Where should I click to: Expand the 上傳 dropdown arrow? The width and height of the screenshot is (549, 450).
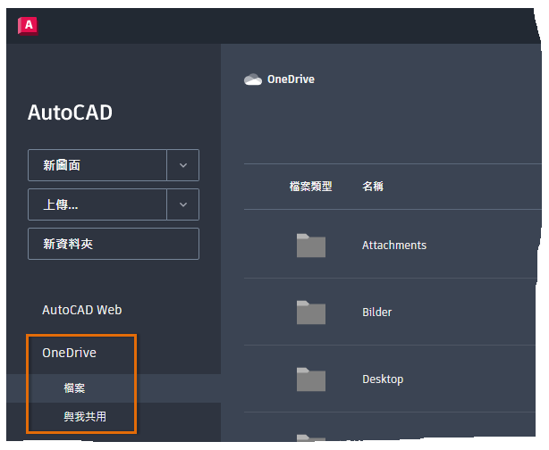pyautogui.click(x=183, y=204)
